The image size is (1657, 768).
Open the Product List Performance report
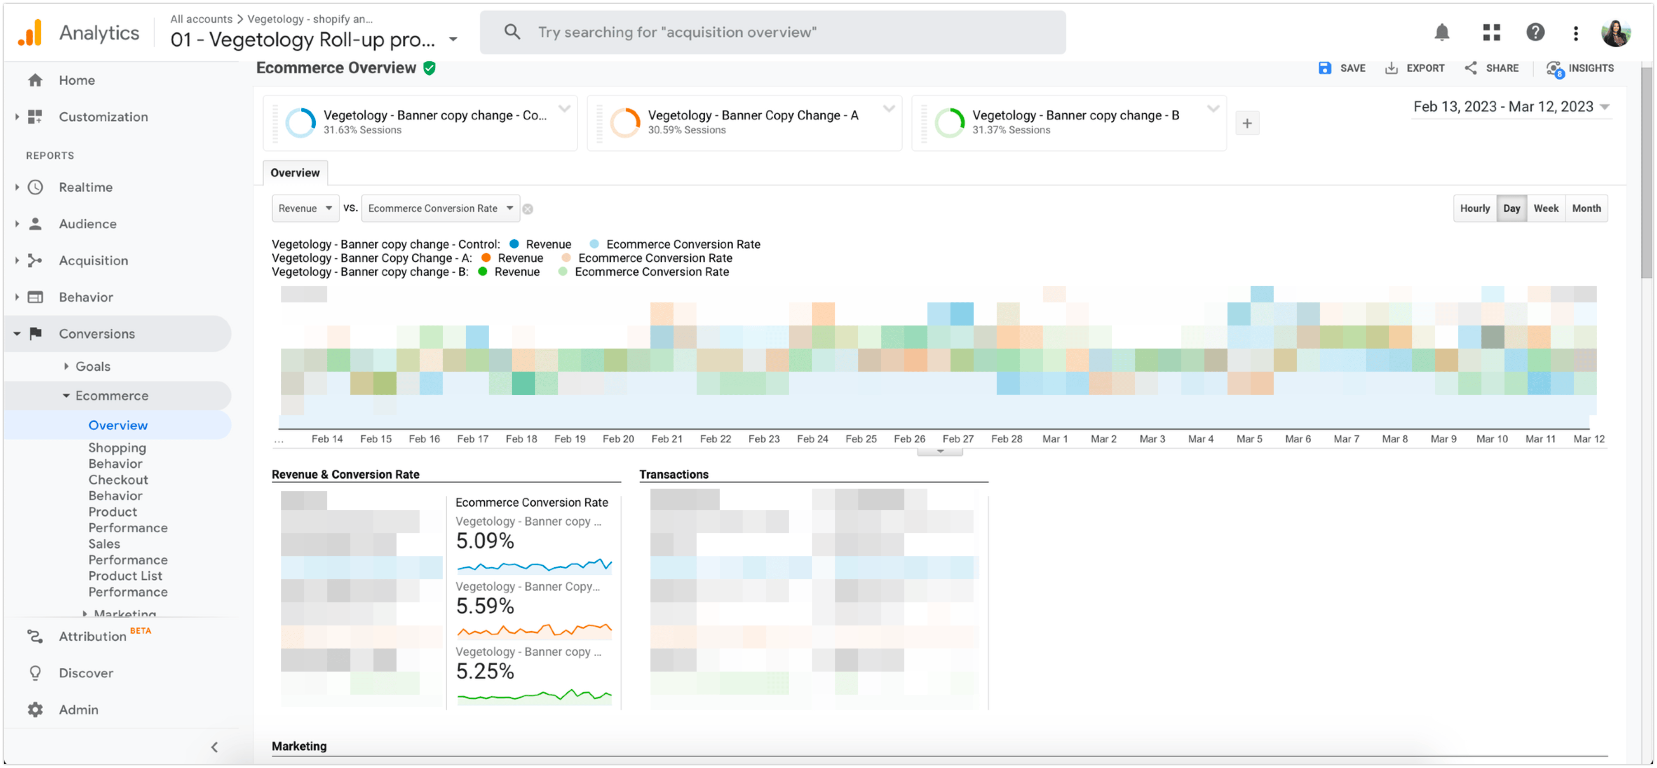128,584
